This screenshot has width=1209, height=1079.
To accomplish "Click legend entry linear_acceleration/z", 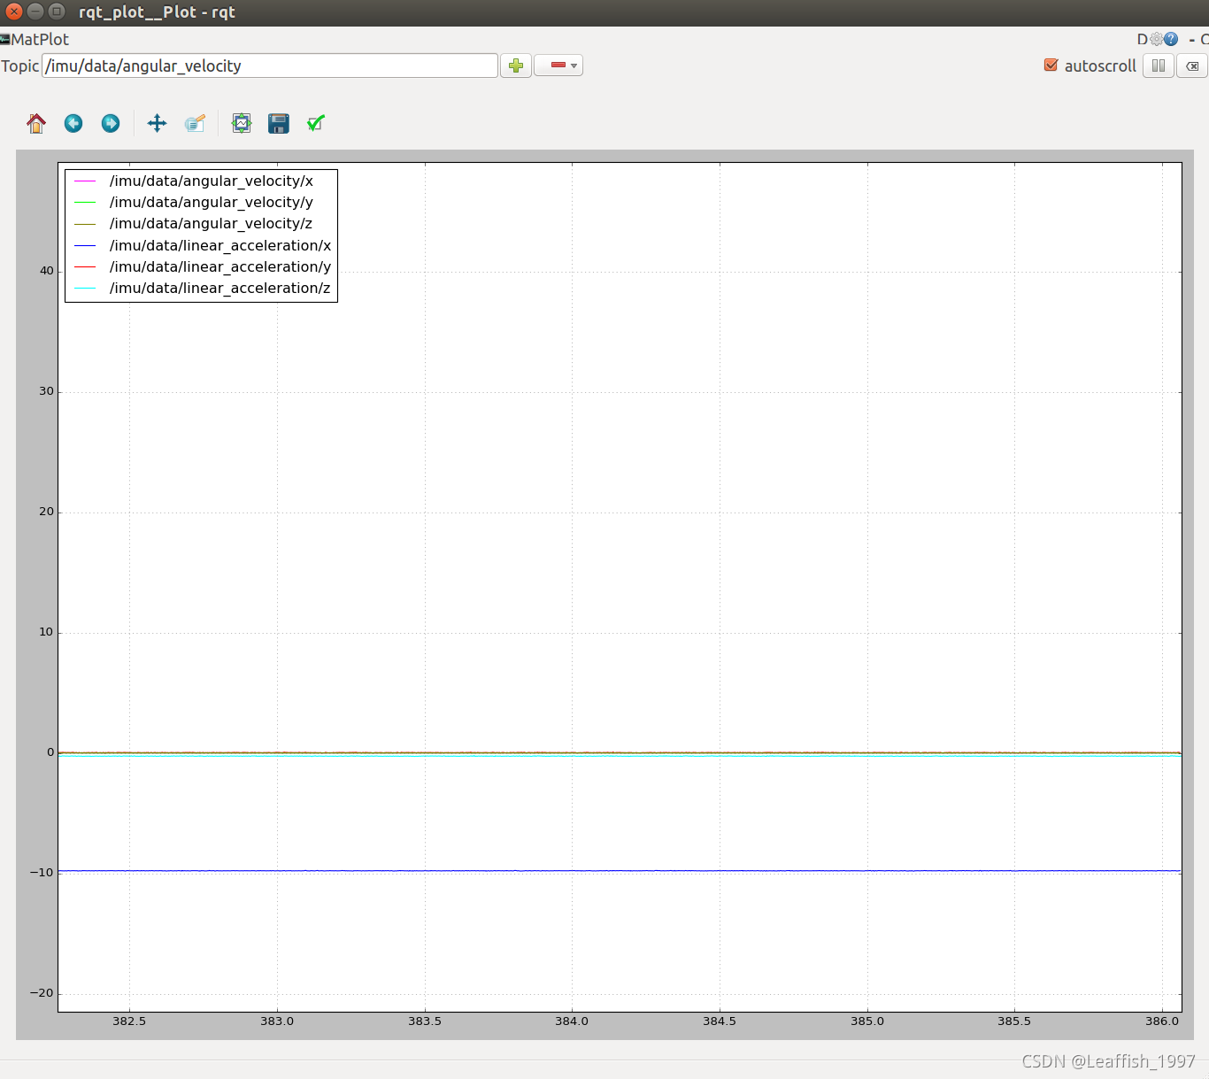I will [219, 288].
